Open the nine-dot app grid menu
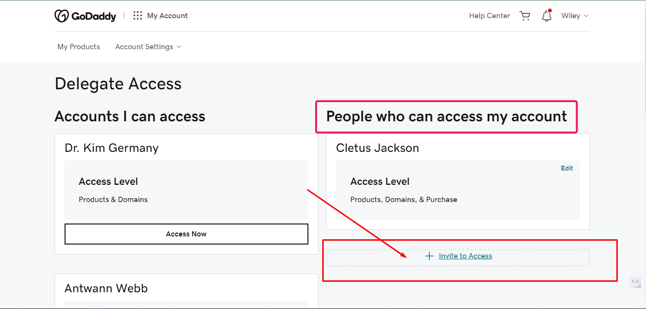This screenshot has width=646, height=309. click(138, 16)
